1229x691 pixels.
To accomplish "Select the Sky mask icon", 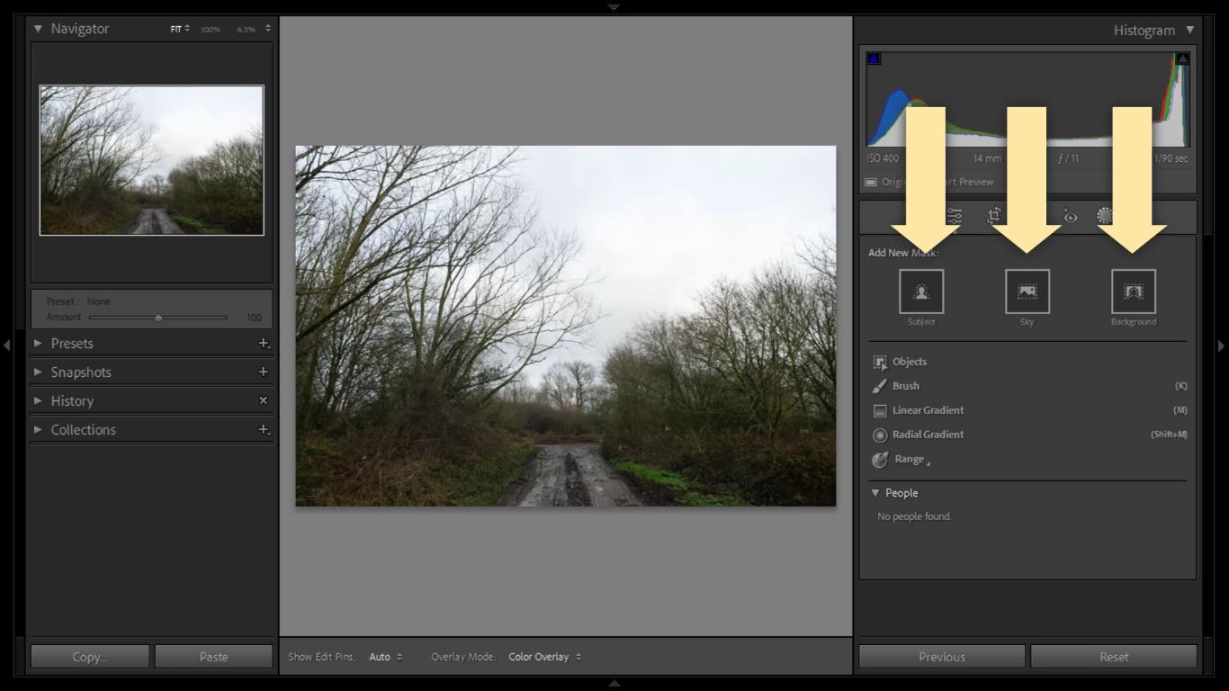I will 1027,292.
